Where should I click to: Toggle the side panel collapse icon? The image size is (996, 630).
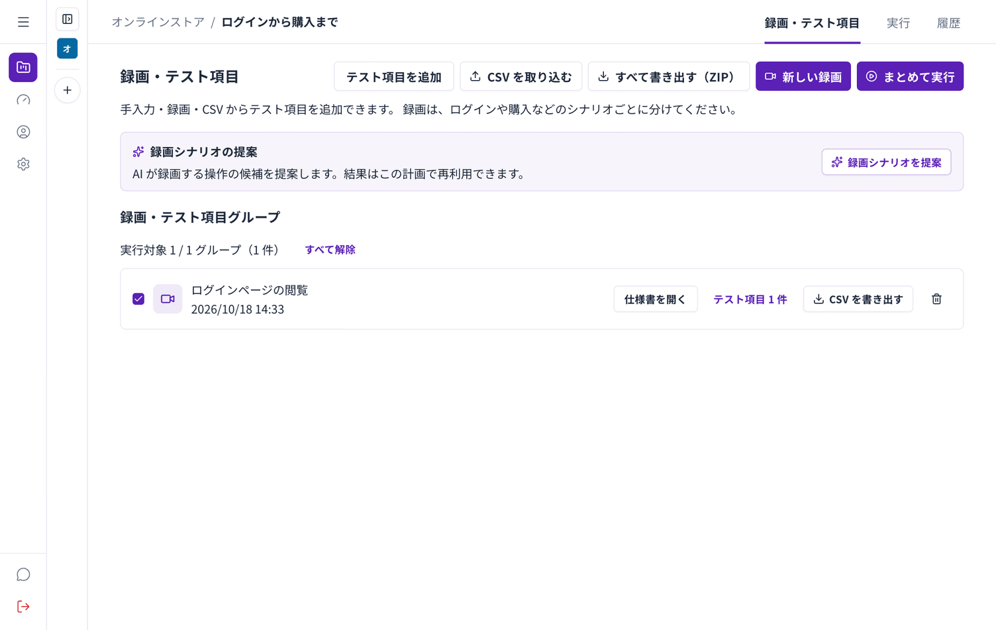(68, 19)
